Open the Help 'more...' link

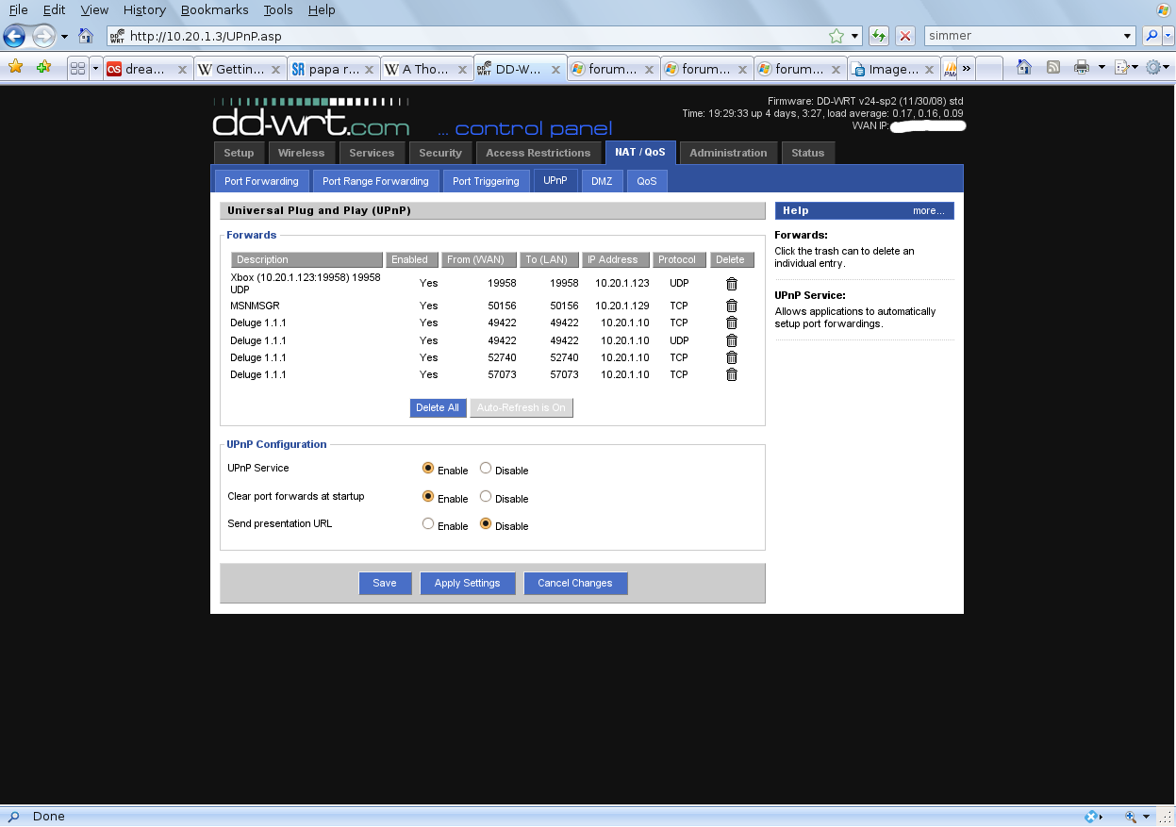(928, 210)
